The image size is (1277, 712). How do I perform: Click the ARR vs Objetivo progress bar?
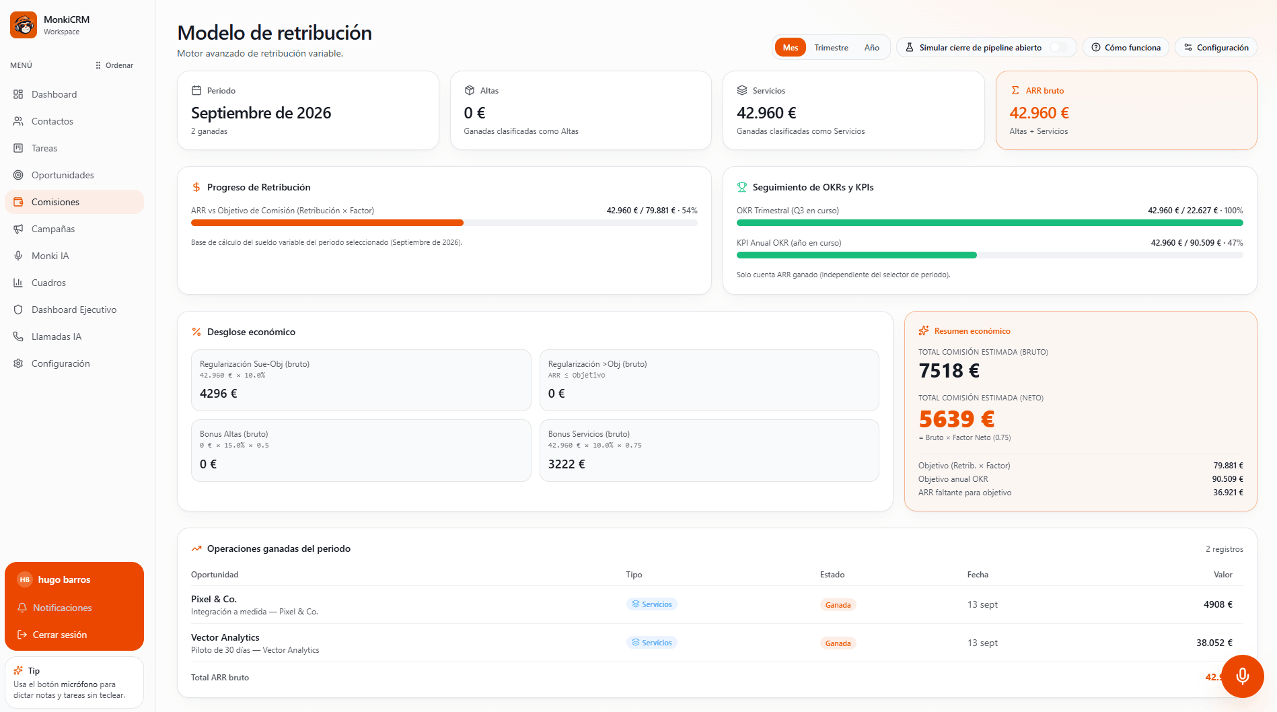click(444, 223)
